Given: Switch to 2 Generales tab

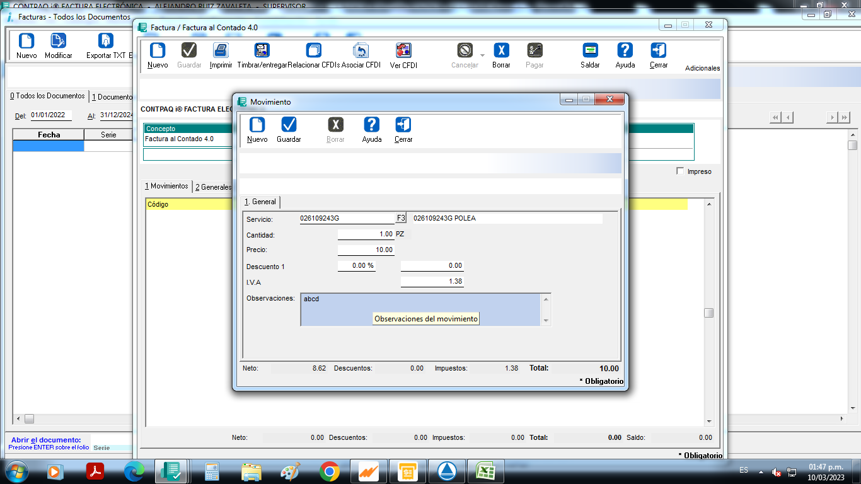Looking at the screenshot, I should pyautogui.click(x=213, y=187).
